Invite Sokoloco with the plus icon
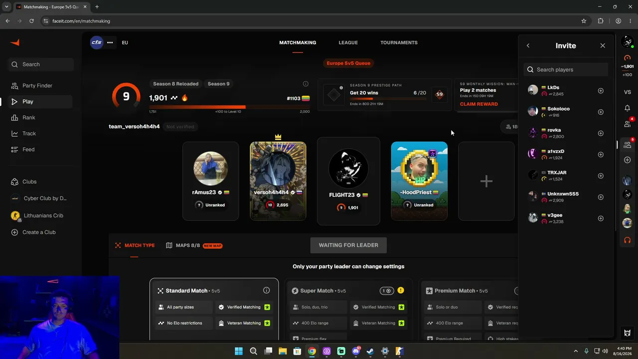The width and height of the screenshot is (638, 359). click(601, 112)
